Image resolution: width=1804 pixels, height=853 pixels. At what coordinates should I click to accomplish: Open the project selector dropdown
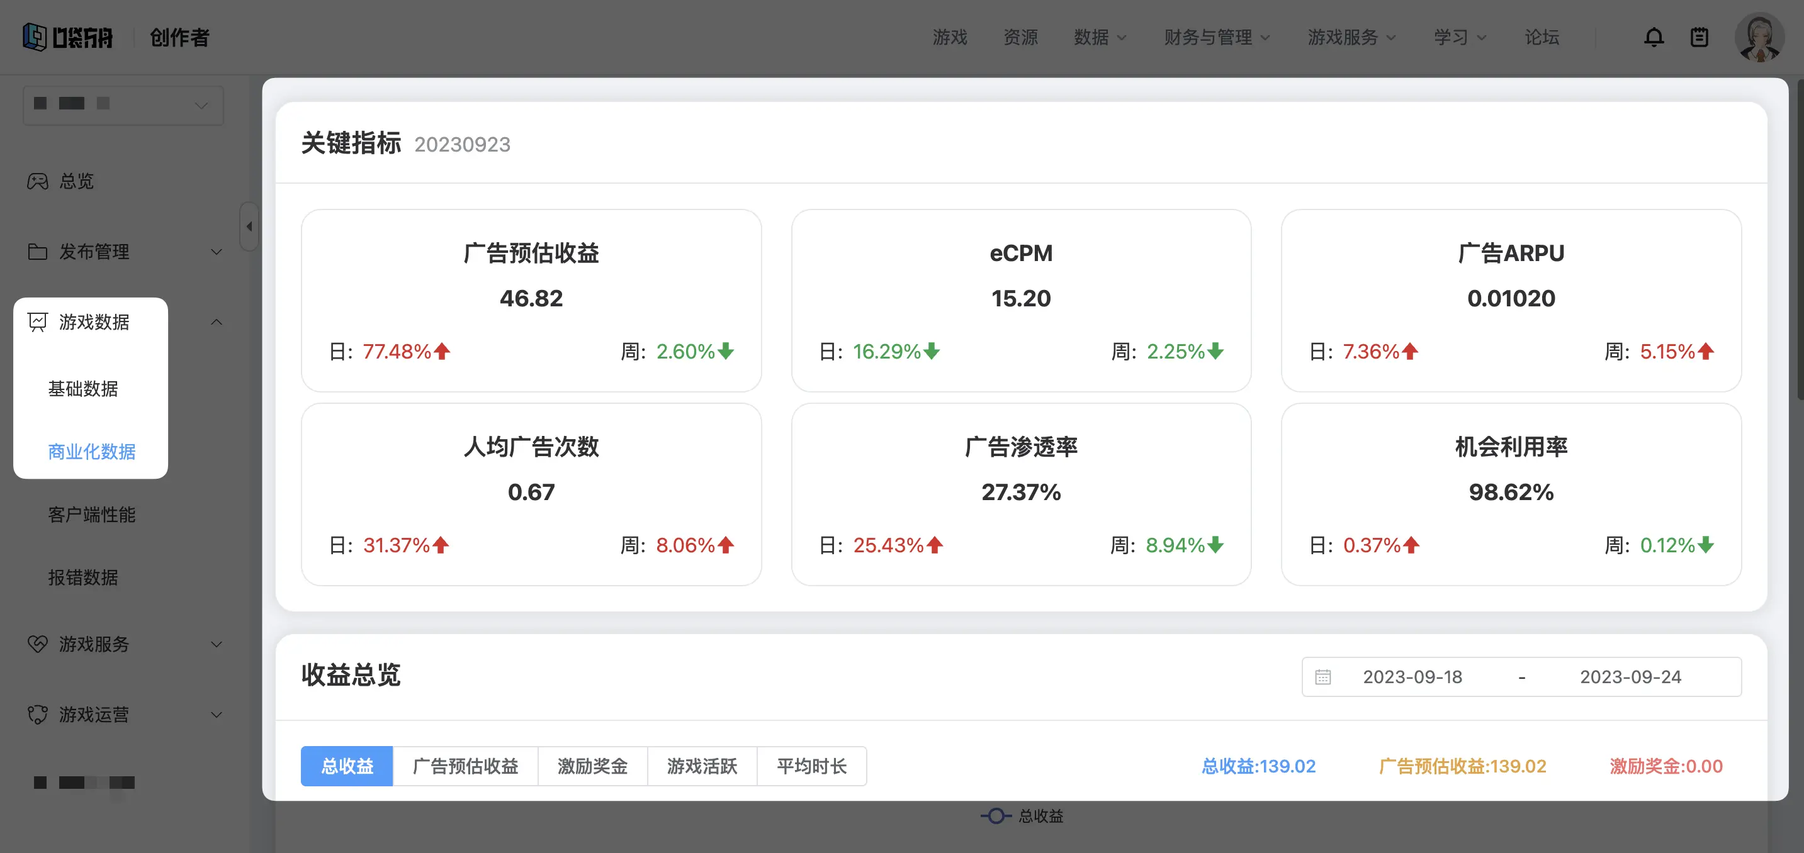click(123, 105)
